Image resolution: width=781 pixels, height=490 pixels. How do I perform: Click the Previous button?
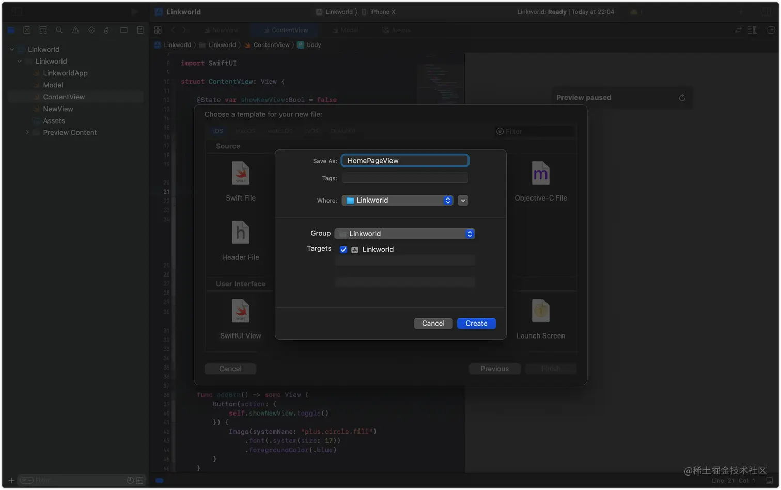coord(495,369)
